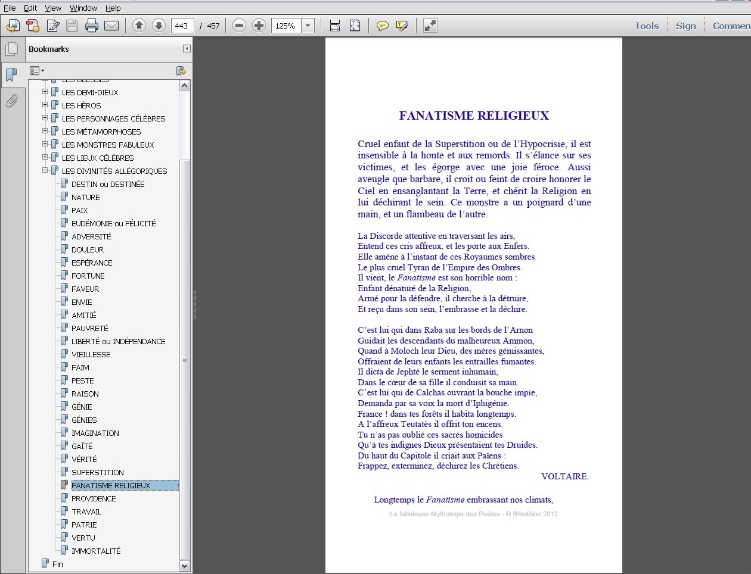Zoom in using the plus button
This screenshot has height=574, width=751.
(259, 26)
